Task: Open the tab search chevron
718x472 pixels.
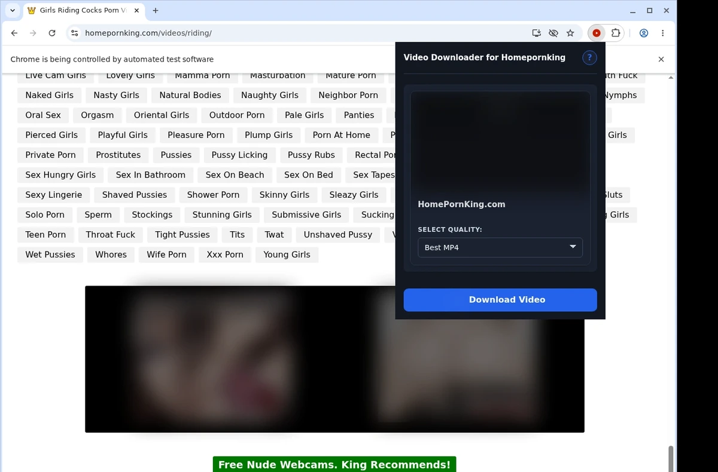Action: [x=12, y=10]
